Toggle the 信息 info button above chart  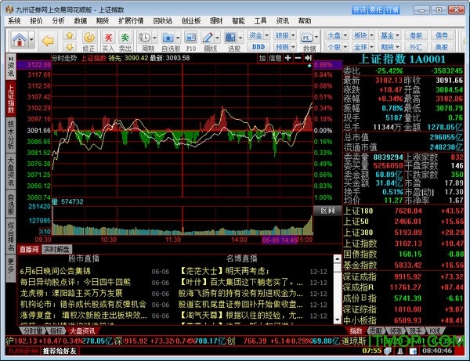(275, 57)
